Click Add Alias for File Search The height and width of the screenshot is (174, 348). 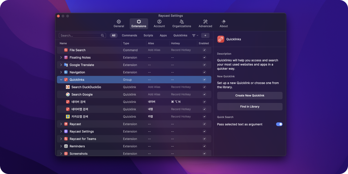click(154, 50)
